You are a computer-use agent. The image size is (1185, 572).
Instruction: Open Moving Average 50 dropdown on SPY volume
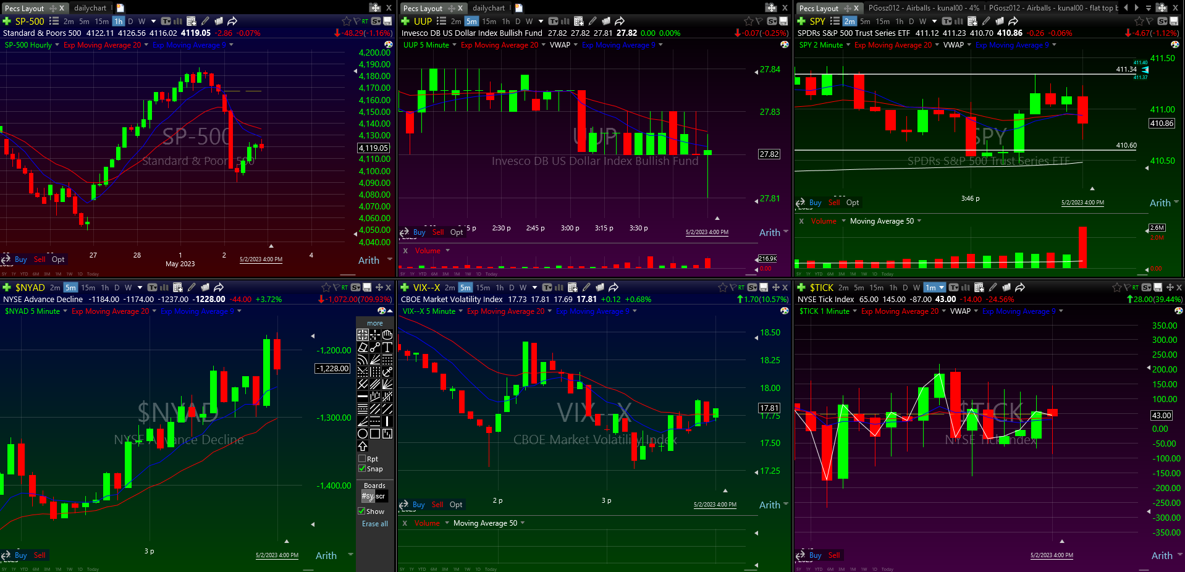coord(919,221)
